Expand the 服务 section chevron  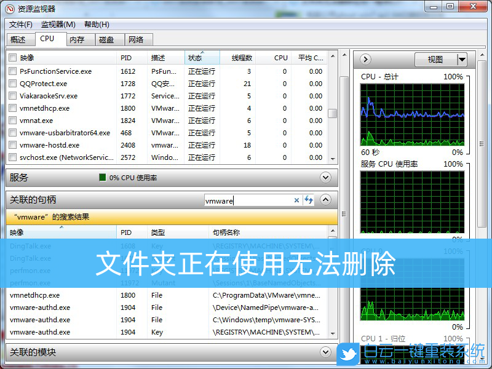tap(326, 178)
